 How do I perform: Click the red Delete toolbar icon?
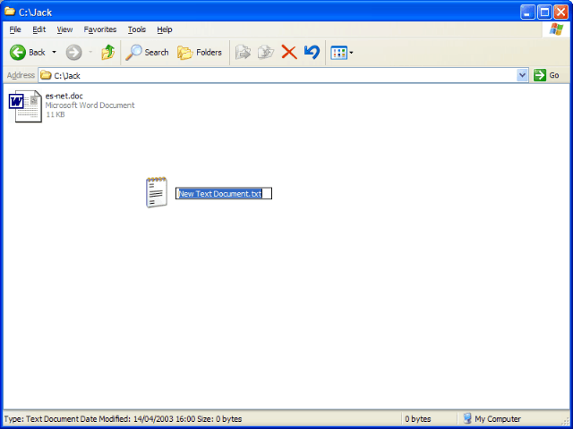(x=289, y=52)
